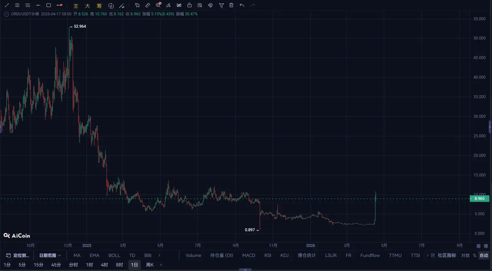Delete drawings with the trash icon
Image resolution: width=492 pixels, height=271 pixels.
point(231,5)
